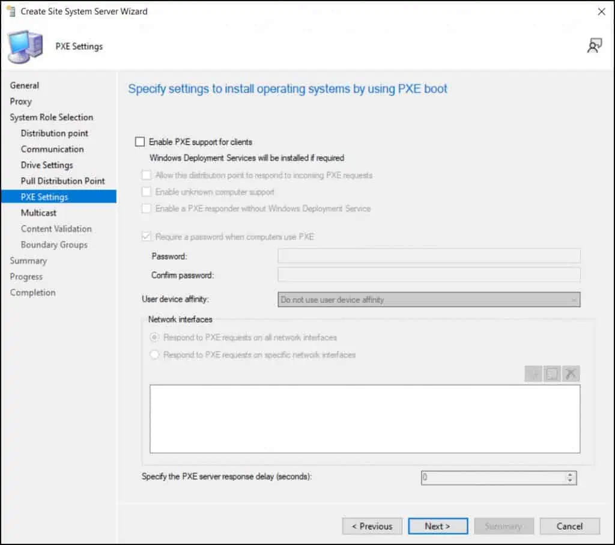Open Distribution point step in sidebar

tap(54, 133)
